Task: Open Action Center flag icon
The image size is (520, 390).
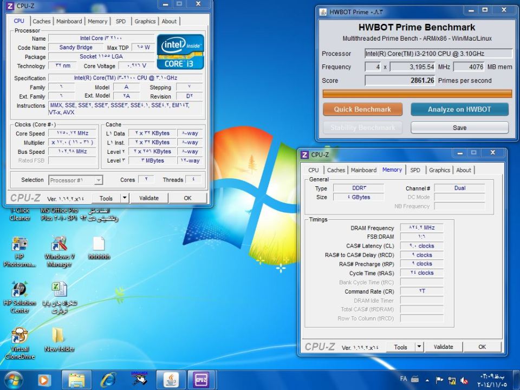Action: [x=439, y=380]
